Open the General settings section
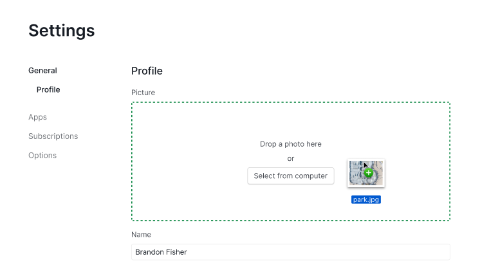 click(x=42, y=71)
